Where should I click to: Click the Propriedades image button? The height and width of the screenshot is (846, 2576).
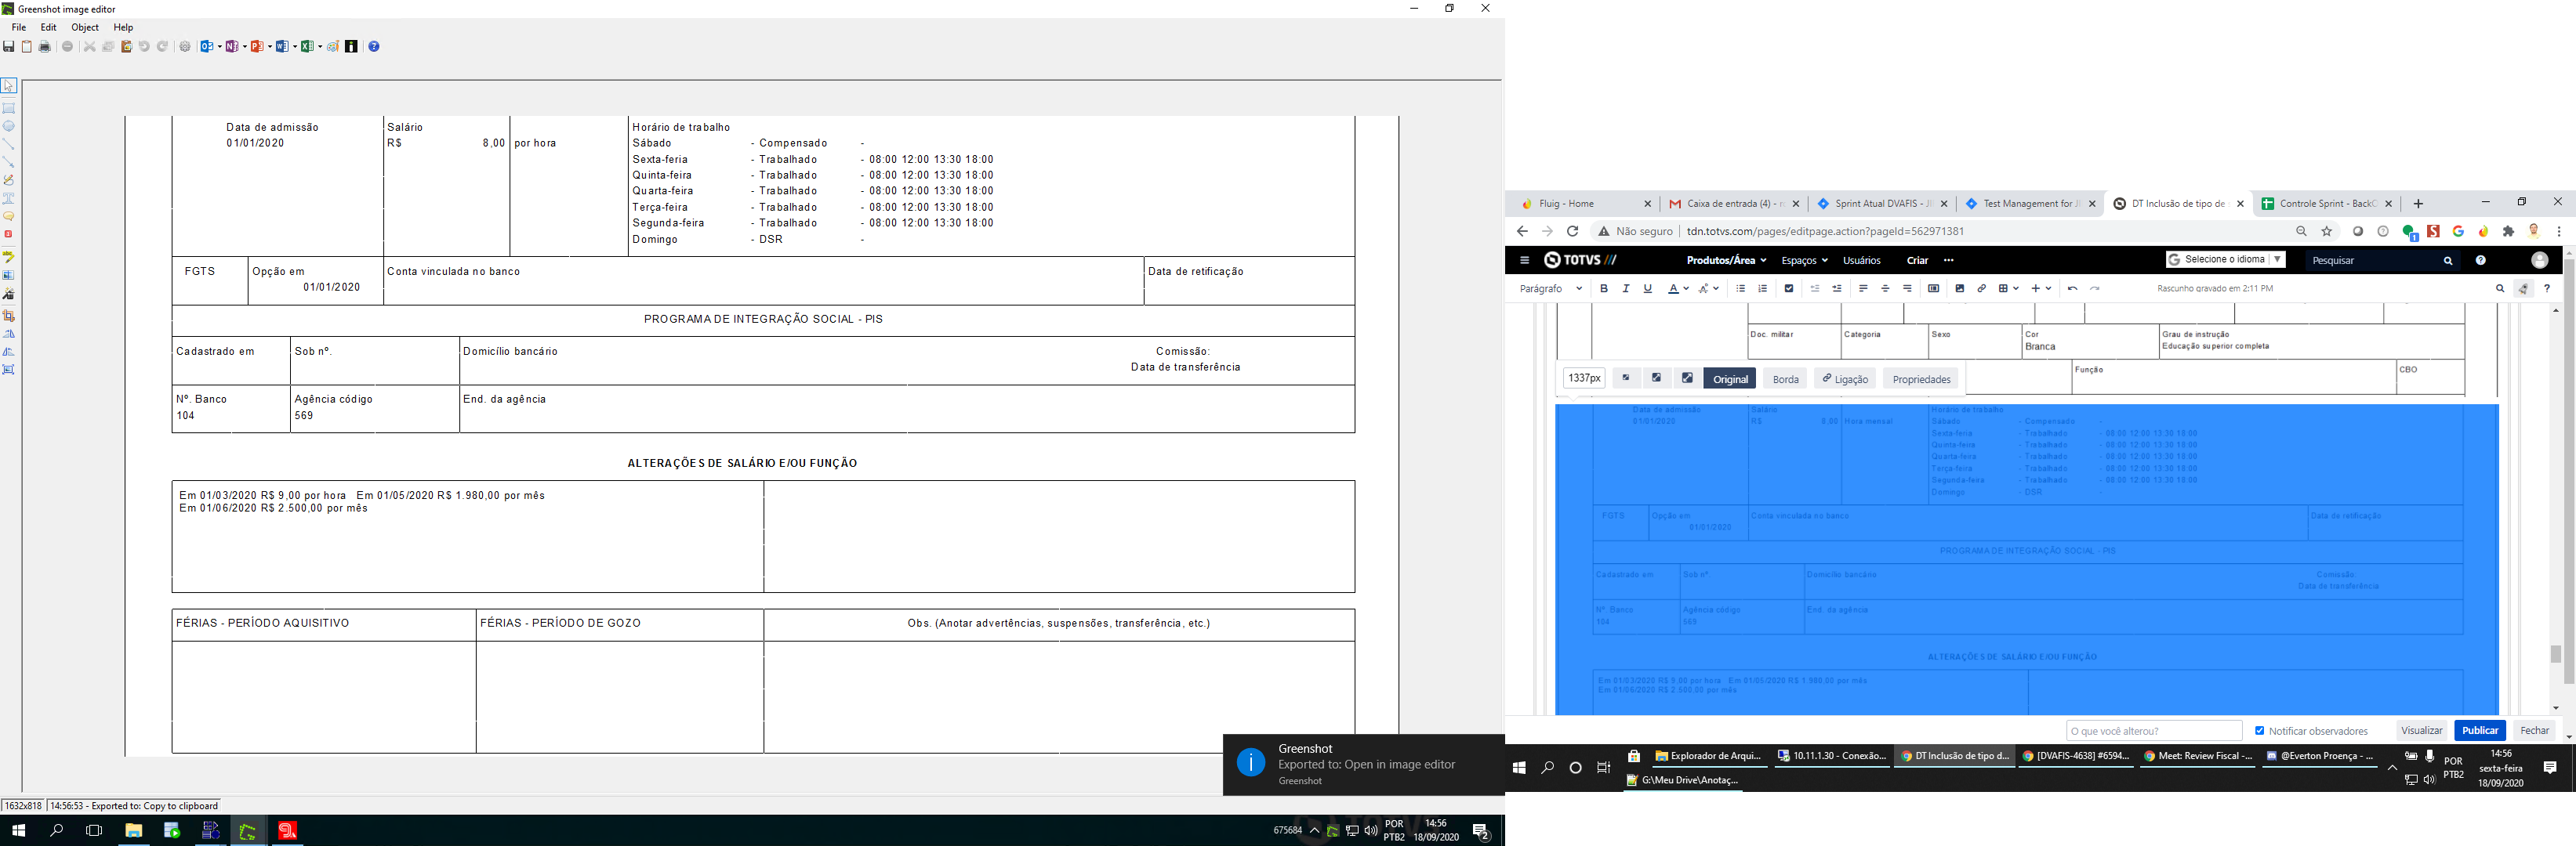[1921, 380]
